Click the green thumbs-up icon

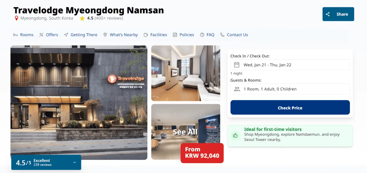(x=235, y=136)
